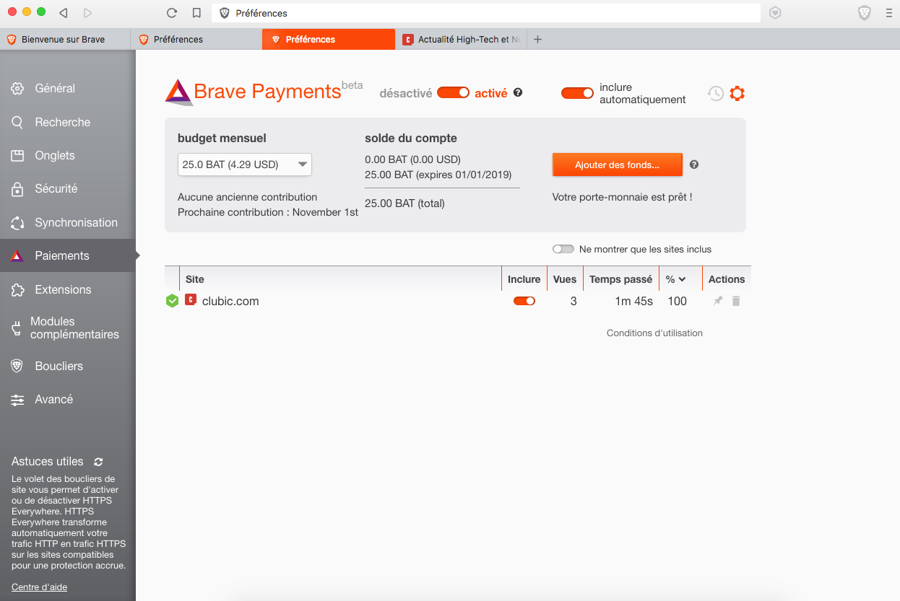Open the Extensions settings section

point(68,290)
